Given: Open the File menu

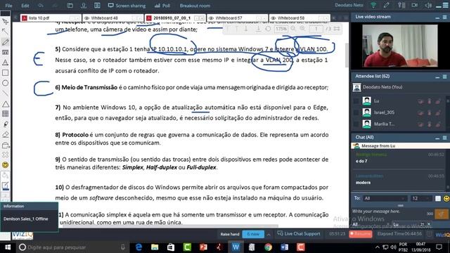Looking at the screenshot, I should pos(8,6).
